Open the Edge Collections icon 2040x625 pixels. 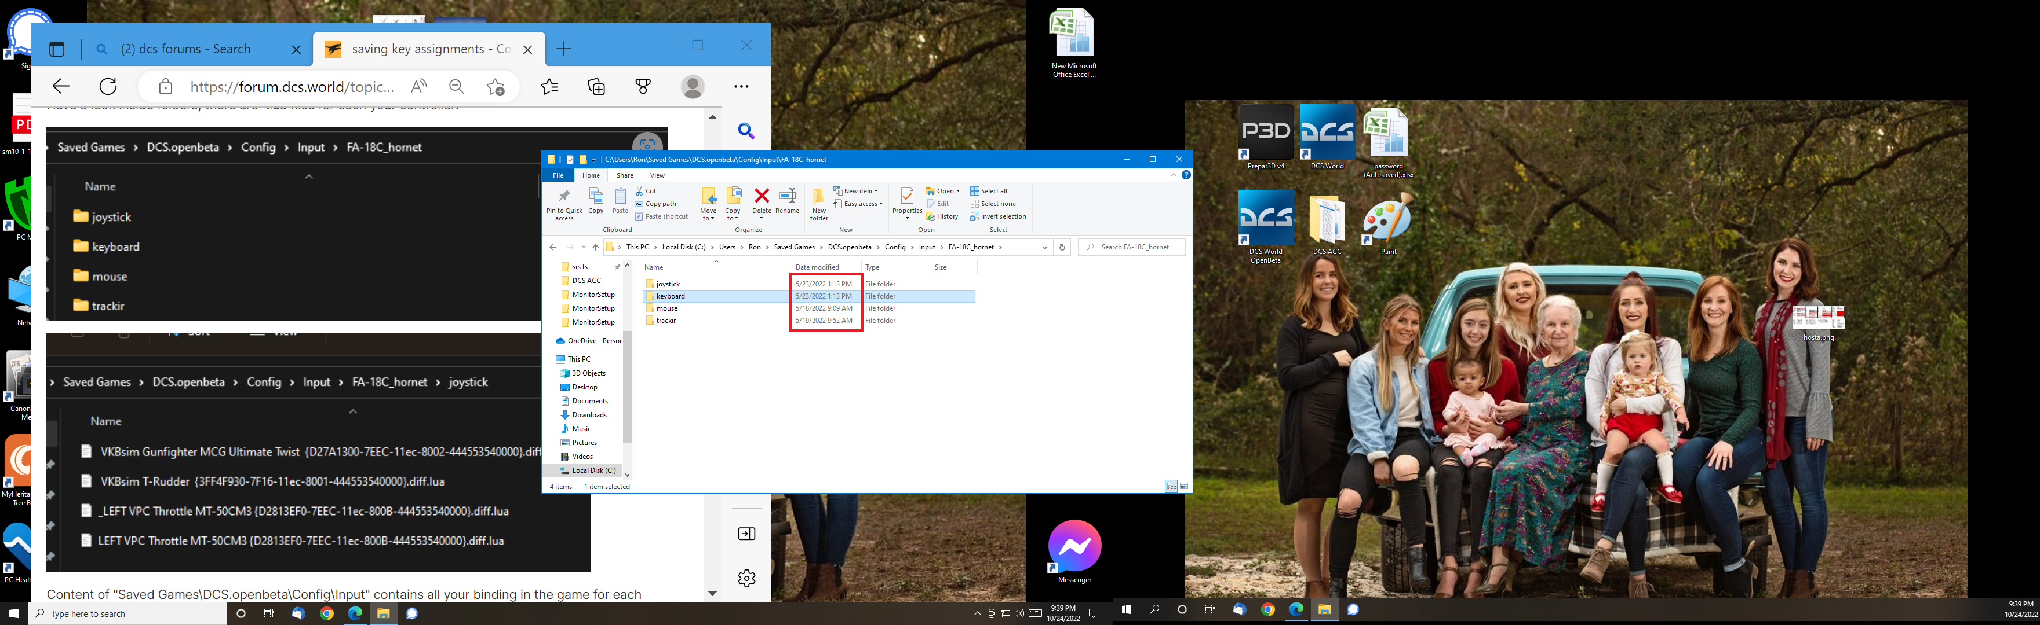tap(596, 86)
